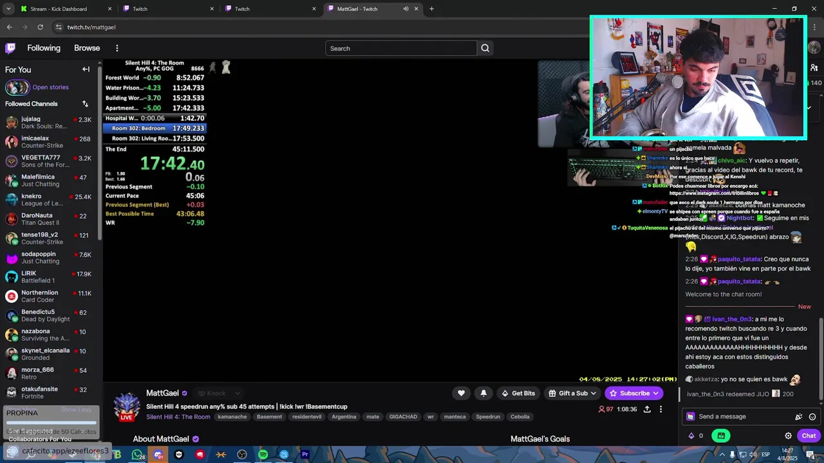Click the search magnifier button

pos(485,48)
